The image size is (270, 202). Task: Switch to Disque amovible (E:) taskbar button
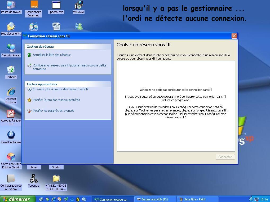point(154,199)
